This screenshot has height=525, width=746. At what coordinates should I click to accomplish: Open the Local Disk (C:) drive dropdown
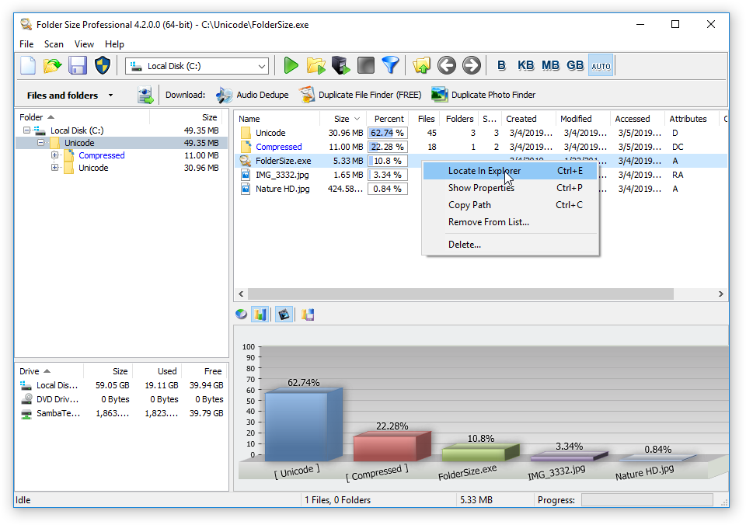point(261,66)
